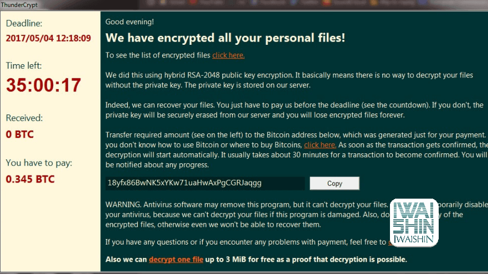Click the 0 BTC received amount
Screen dimensions: 488x275
pos(19,134)
